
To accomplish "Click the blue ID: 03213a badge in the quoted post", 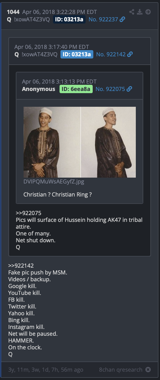I will click(76, 54).
